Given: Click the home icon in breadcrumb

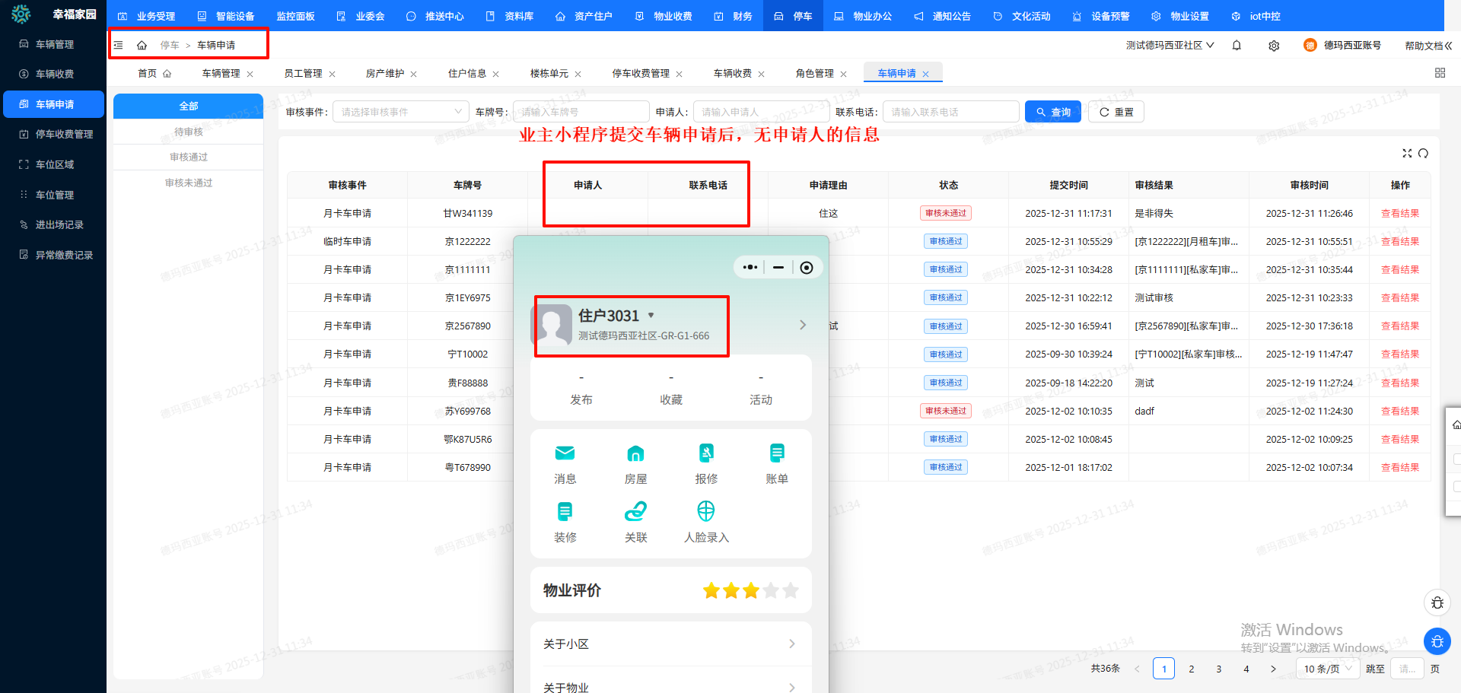Looking at the screenshot, I should pyautogui.click(x=142, y=46).
